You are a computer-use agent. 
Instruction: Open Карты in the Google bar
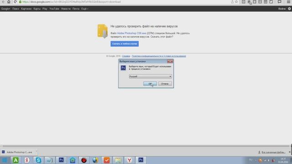click(x=37, y=9)
